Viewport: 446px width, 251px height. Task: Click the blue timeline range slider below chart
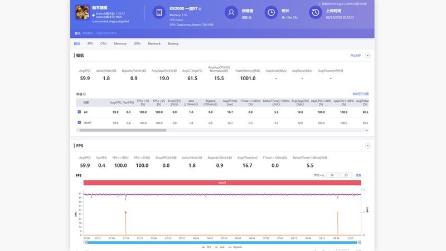pos(222,242)
